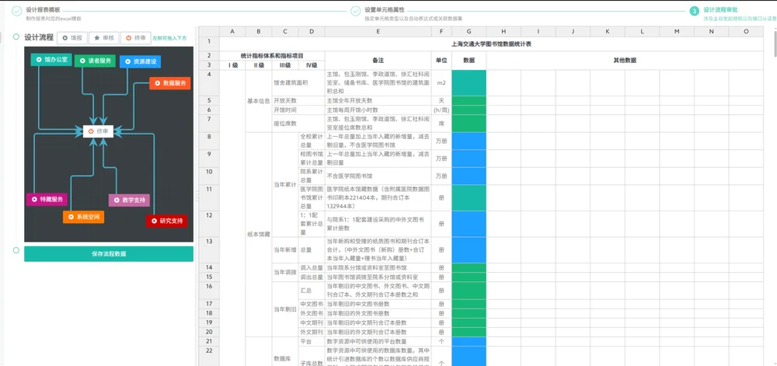Screen dimensions: 777x366
Task: Click the III级 cell
Action: (x=285, y=65)
